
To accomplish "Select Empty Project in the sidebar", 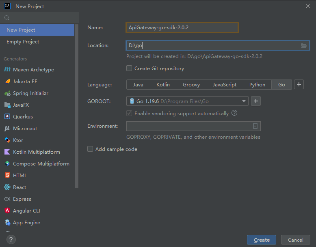I will tap(23, 42).
